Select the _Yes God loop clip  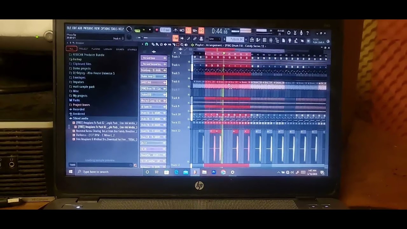[x=154, y=58]
